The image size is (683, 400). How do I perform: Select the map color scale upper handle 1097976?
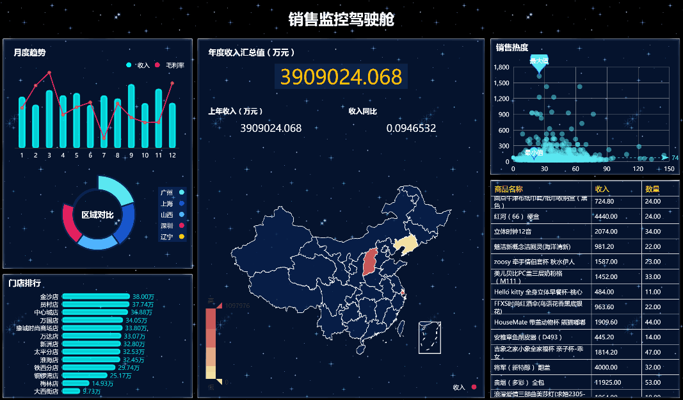219,305
